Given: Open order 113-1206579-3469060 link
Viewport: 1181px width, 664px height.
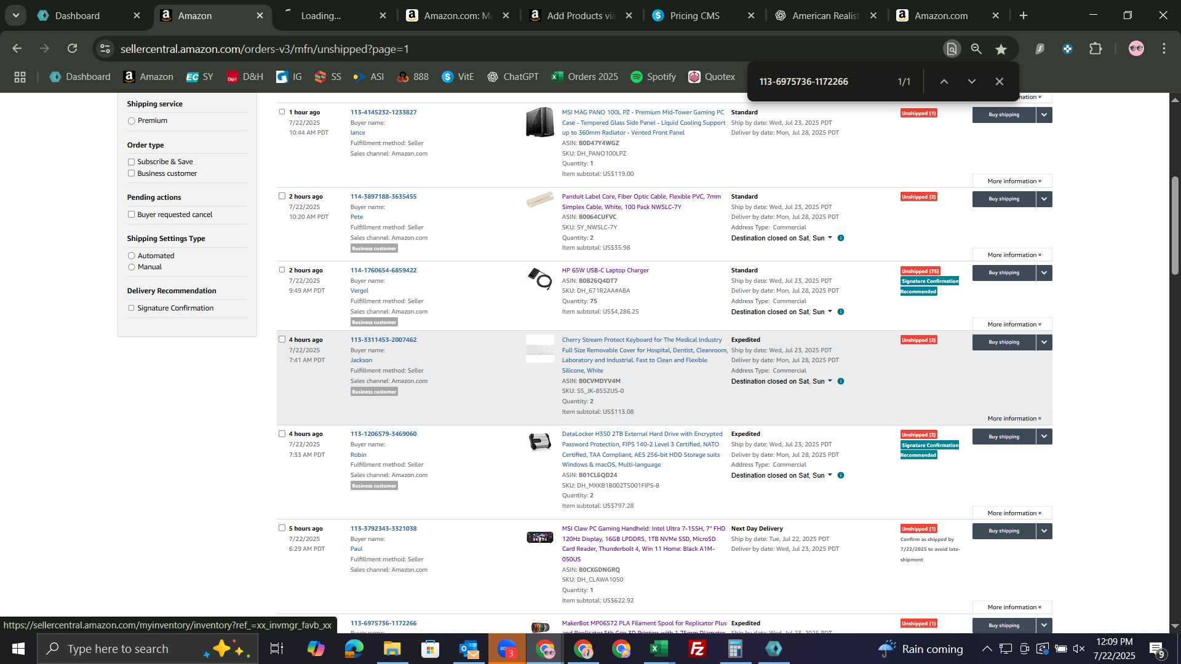Looking at the screenshot, I should [383, 434].
